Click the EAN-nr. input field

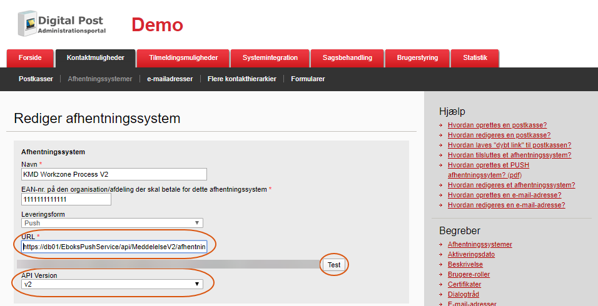pyautogui.click(x=66, y=199)
